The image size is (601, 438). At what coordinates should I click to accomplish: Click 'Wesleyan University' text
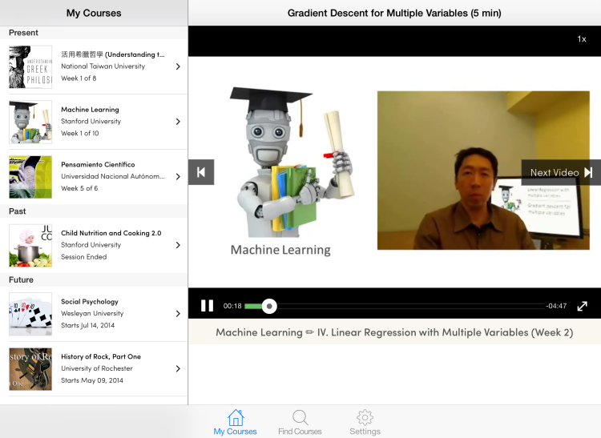click(x=92, y=313)
